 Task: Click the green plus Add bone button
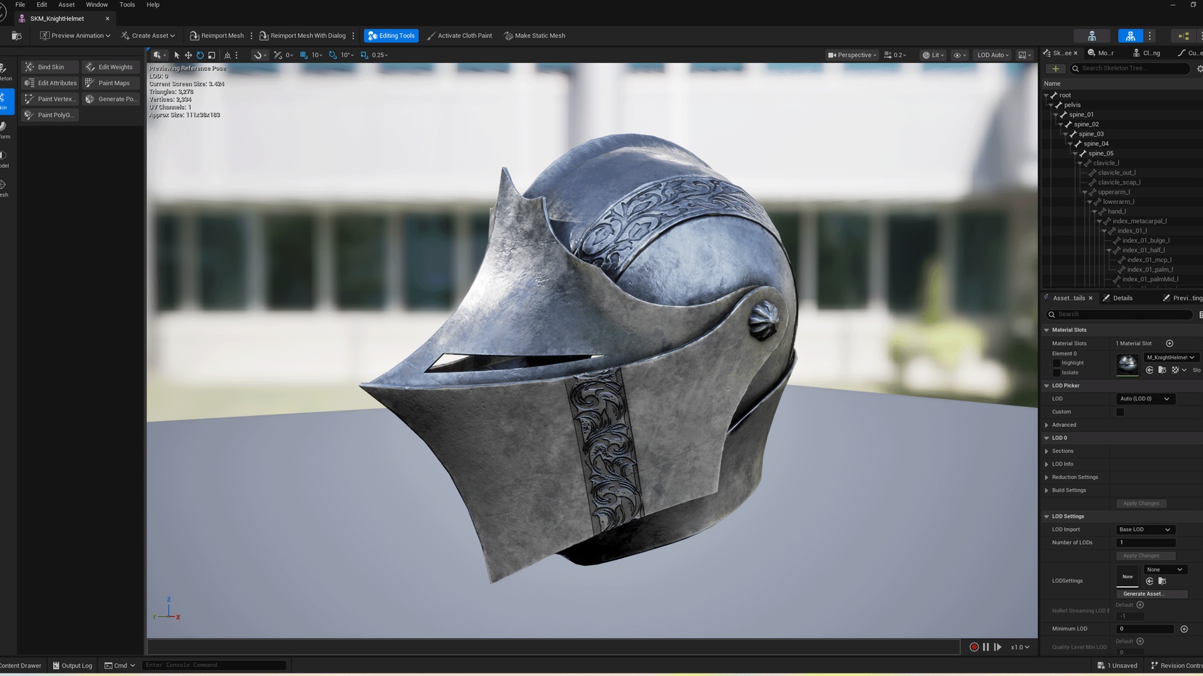click(1055, 69)
